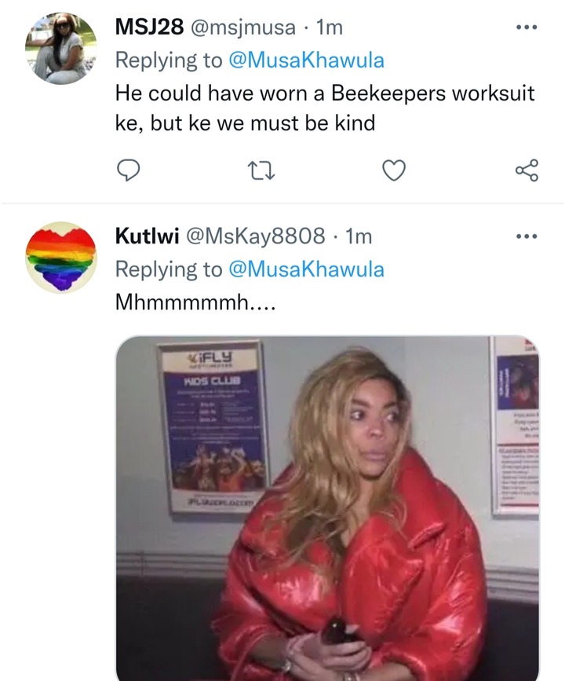This screenshot has width=565, height=681.
Task: View Kutlwi tweet timestamp 1m
Action: coord(359,236)
